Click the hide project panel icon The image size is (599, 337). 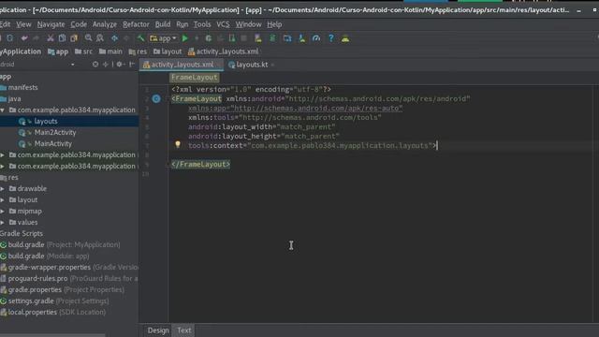(132, 65)
